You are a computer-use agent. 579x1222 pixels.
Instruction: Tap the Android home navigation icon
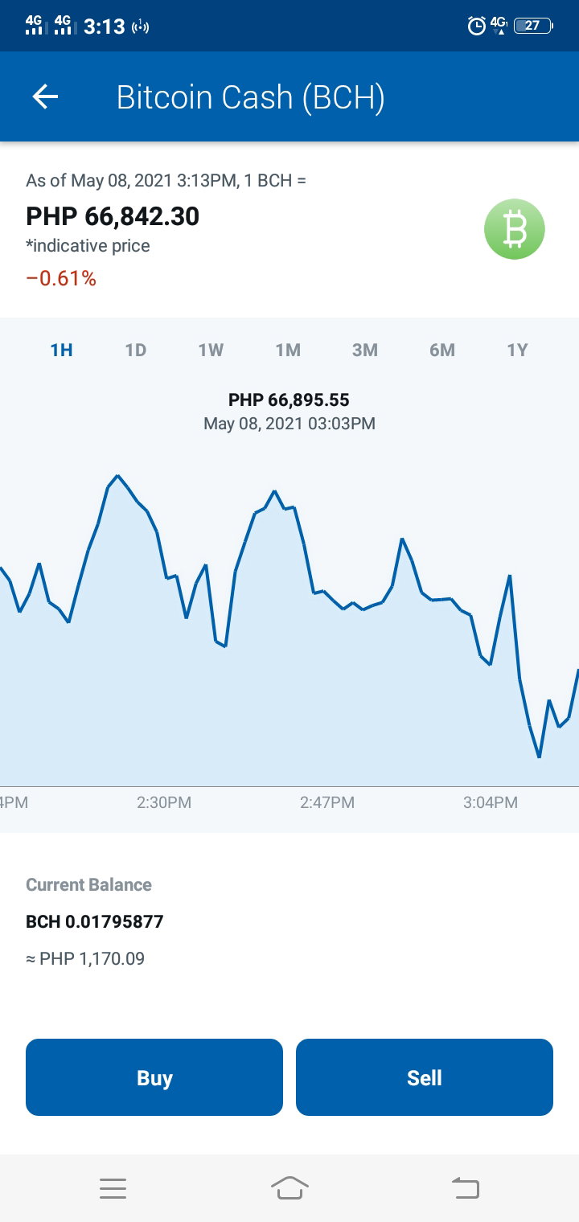tap(289, 1187)
